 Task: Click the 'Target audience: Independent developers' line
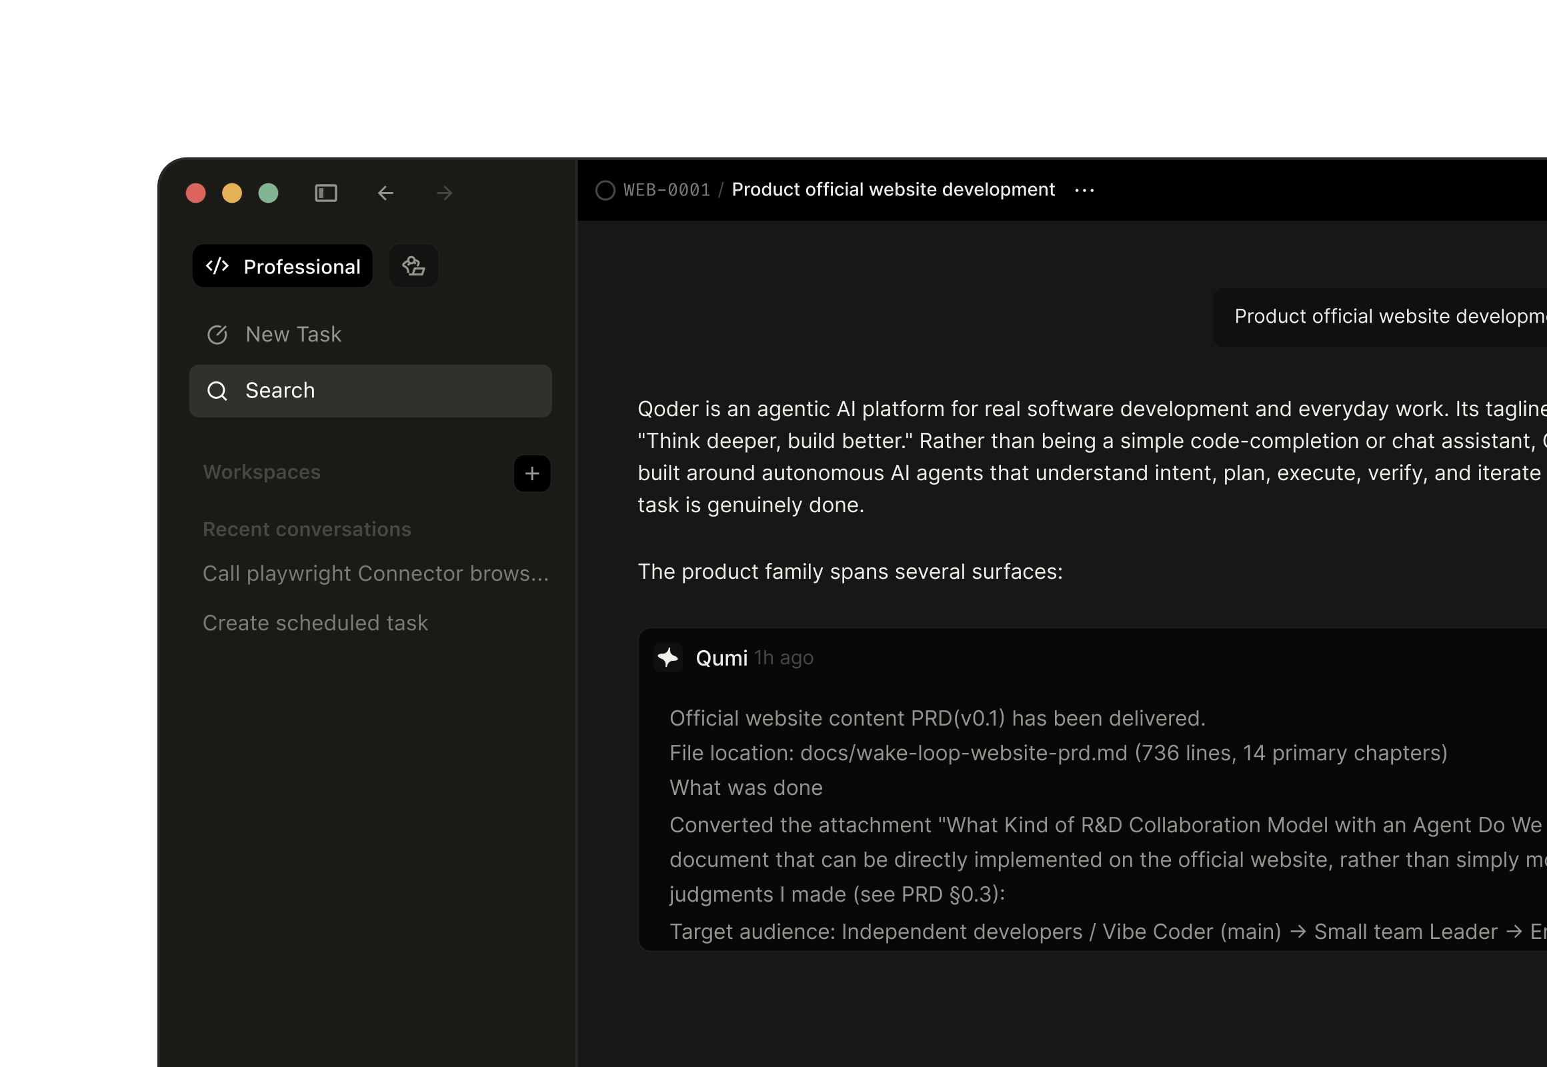(1108, 932)
